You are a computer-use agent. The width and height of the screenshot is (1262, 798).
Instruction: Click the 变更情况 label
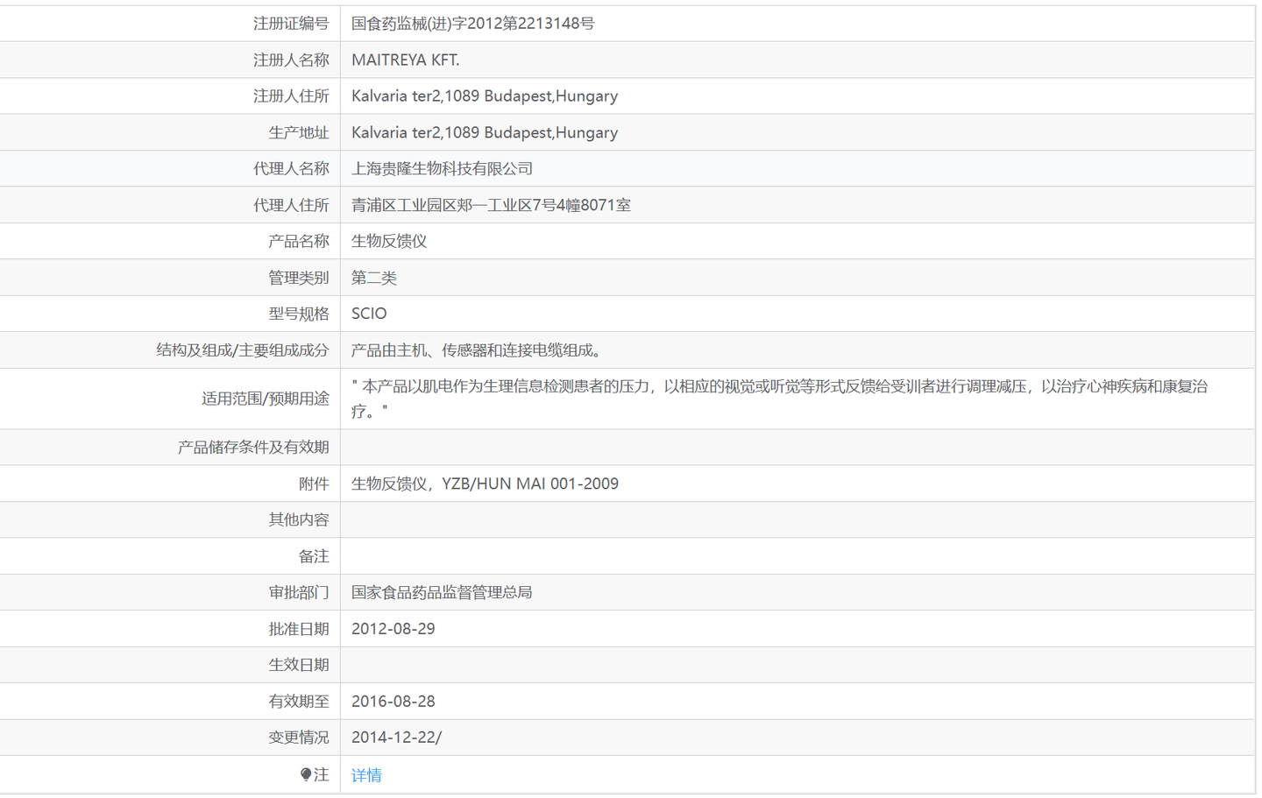(299, 738)
